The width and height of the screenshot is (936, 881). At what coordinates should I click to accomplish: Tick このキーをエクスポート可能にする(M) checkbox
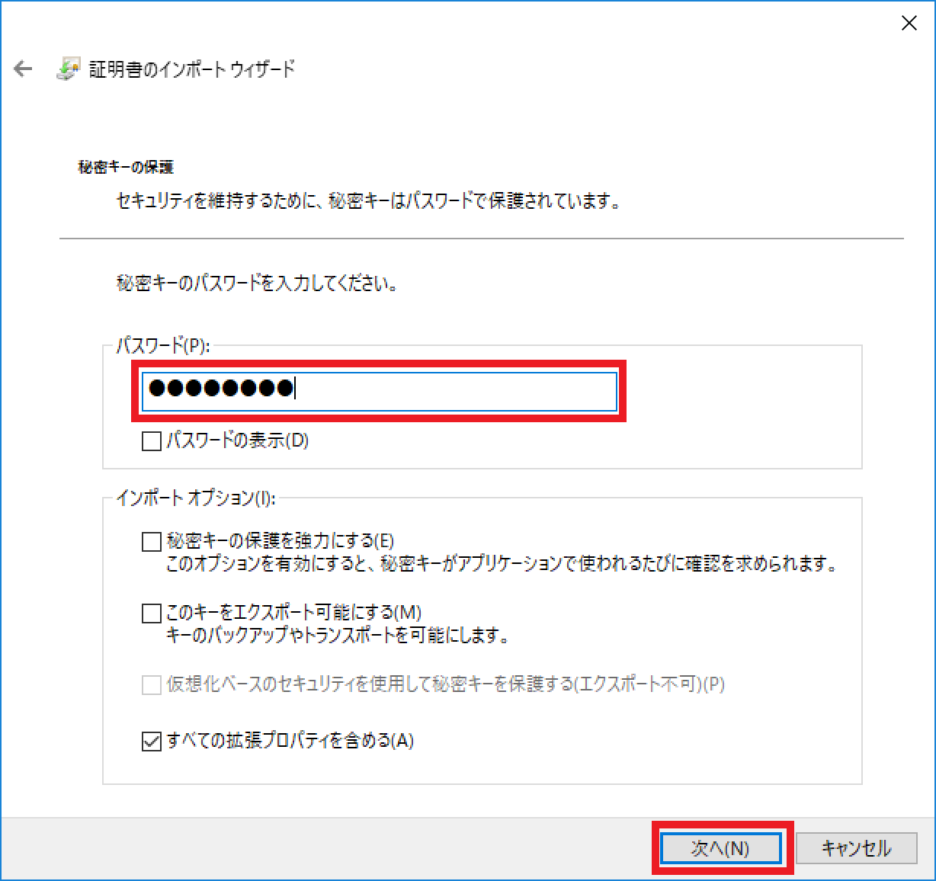[x=152, y=613]
